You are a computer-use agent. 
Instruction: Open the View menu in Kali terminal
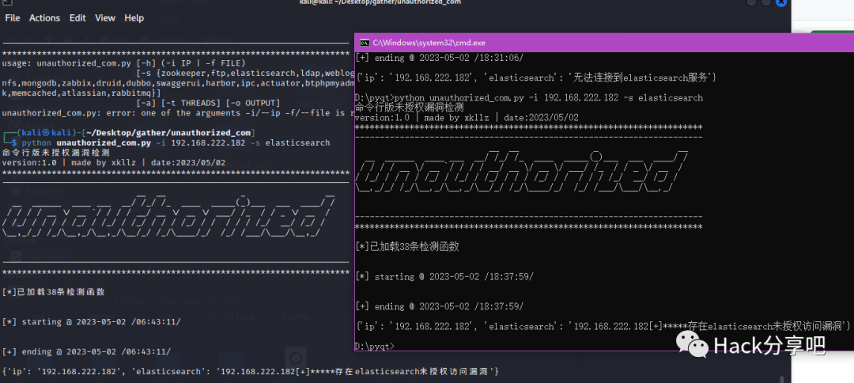point(105,18)
